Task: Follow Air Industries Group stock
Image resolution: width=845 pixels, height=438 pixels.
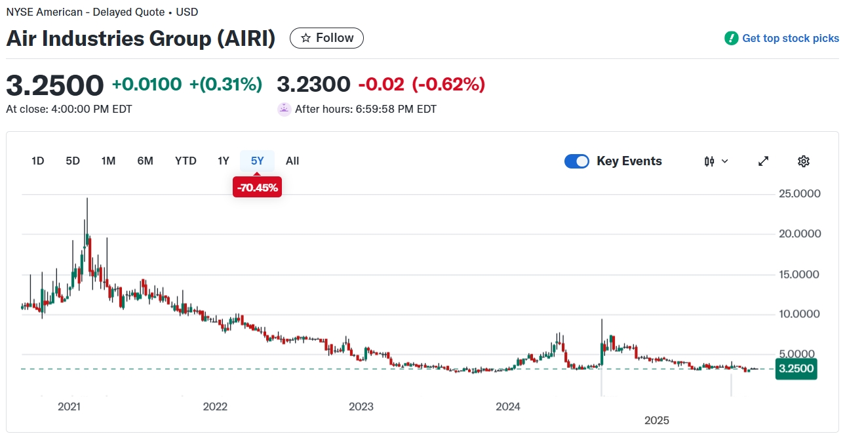Action: (326, 38)
